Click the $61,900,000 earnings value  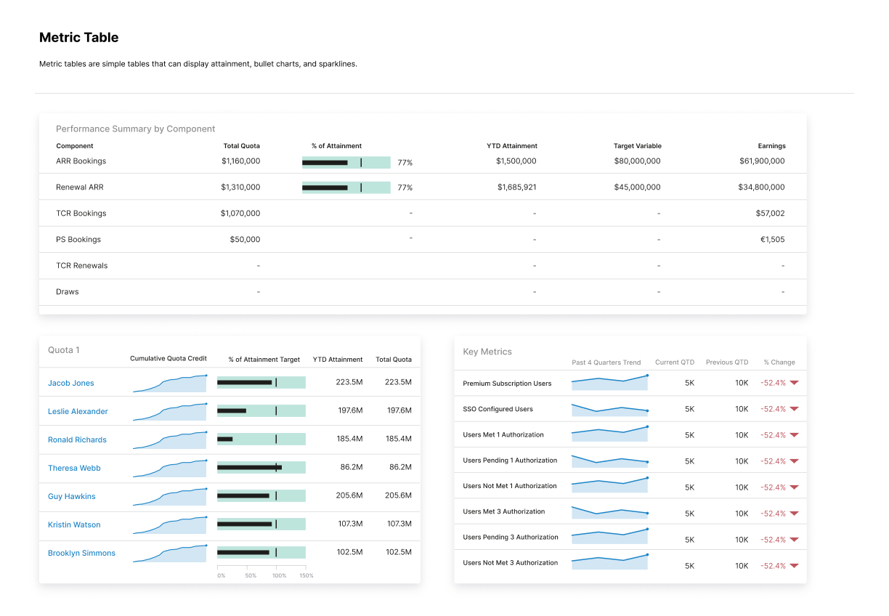(x=761, y=161)
